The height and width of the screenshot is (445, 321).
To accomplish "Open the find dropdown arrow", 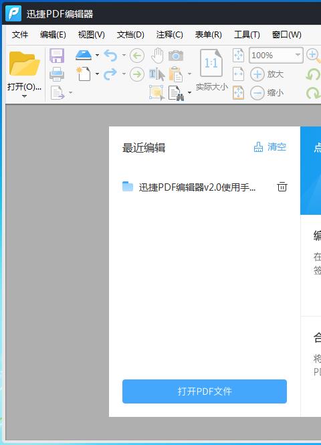I will point(189,92).
